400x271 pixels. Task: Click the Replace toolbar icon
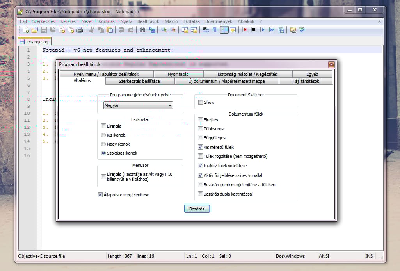[x=151, y=30]
